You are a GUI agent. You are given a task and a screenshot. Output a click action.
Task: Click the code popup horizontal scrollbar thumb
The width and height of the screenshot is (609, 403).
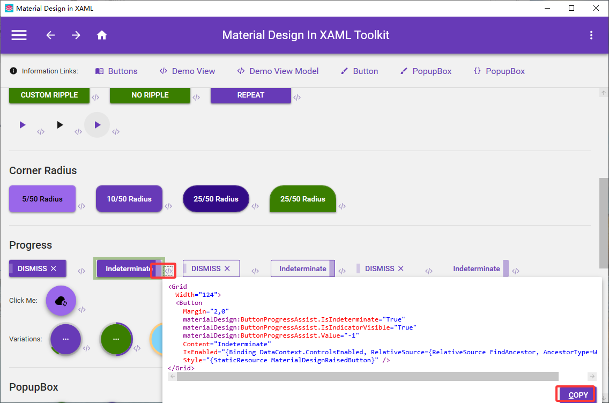(x=367, y=376)
